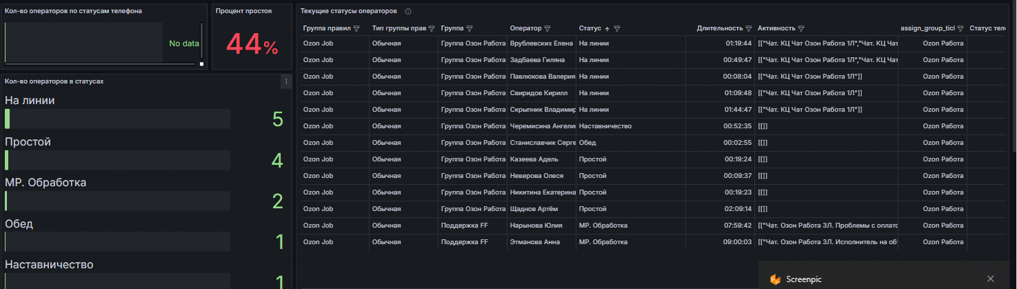Filter the Оператор column
1017x289 pixels.
547,29
